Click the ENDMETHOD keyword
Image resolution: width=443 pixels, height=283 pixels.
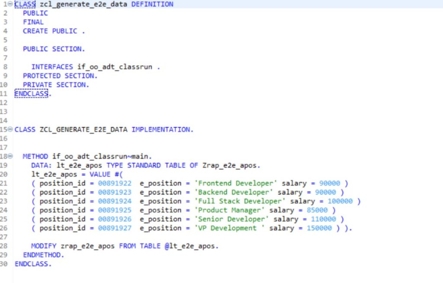pos(43,255)
